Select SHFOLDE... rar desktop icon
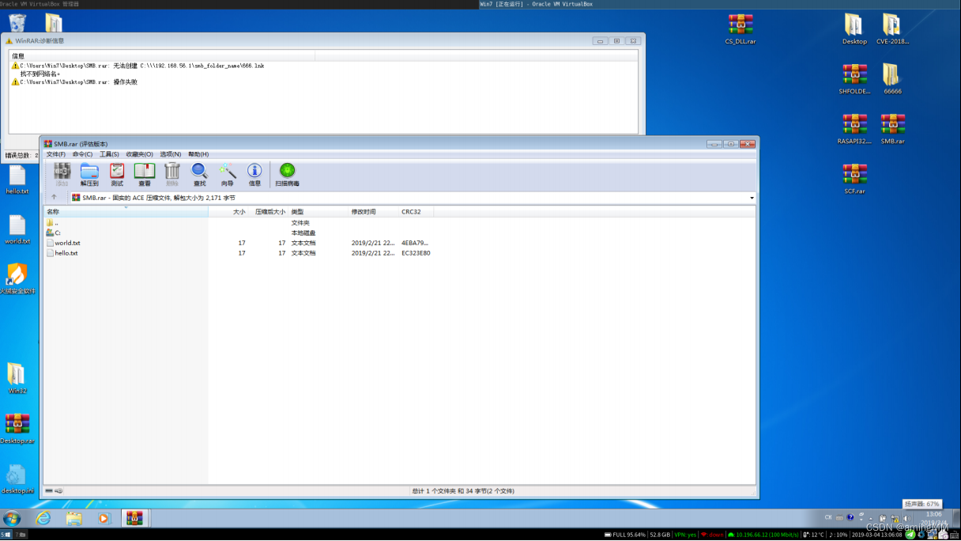961x541 pixels. pos(854,78)
